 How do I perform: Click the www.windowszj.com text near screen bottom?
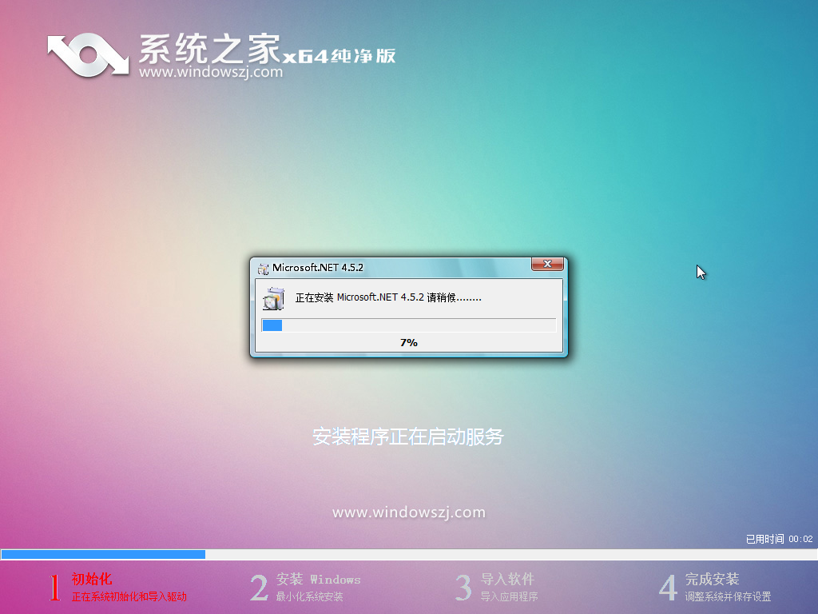click(x=408, y=512)
